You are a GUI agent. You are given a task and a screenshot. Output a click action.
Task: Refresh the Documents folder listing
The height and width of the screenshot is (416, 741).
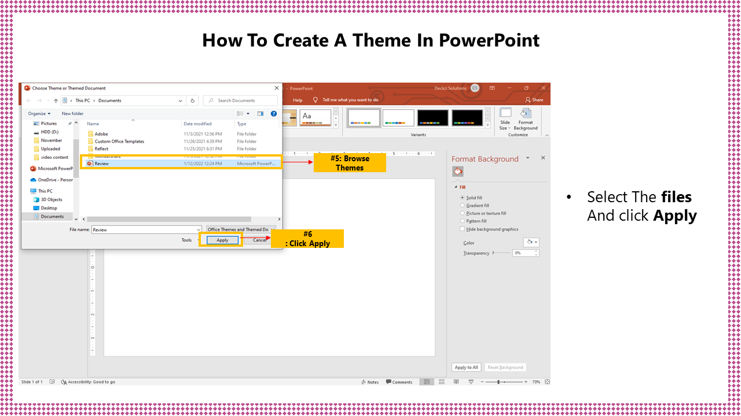coord(193,101)
